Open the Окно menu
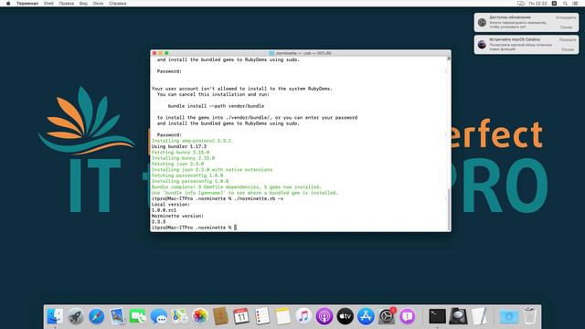This screenshot has width=585, height=329. coord(98,4)
